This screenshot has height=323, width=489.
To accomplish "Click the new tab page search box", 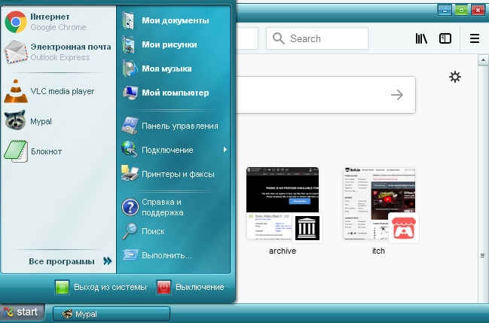I will [x=326, y=95].
